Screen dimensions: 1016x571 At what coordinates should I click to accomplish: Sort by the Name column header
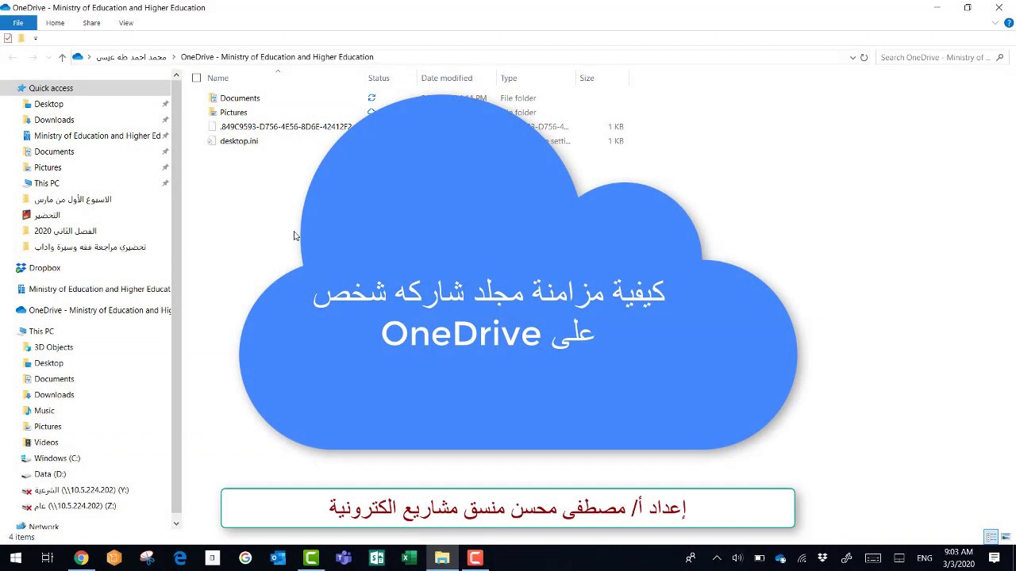(x=217, y=78)
